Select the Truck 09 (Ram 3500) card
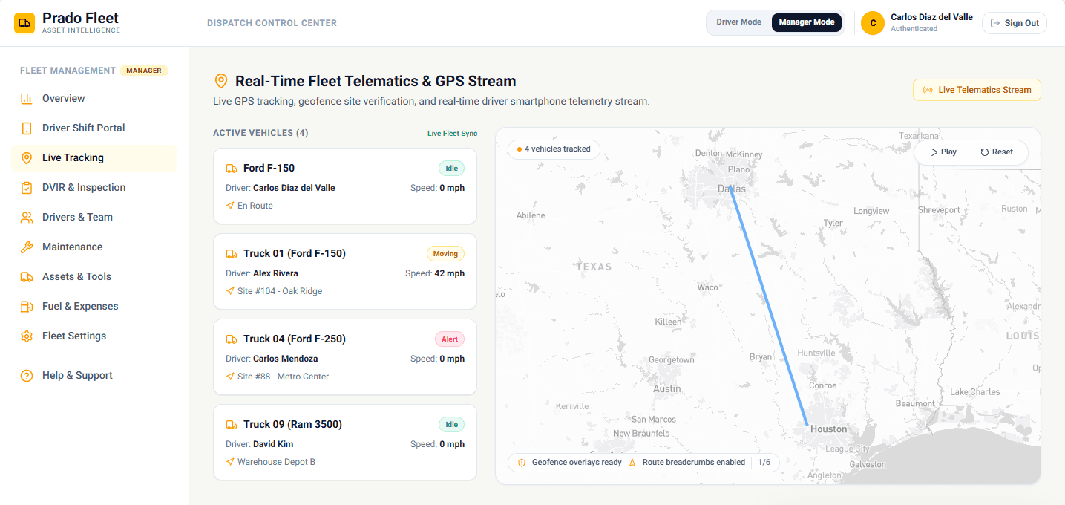Image resolution: width=1065 pixels, height=505 pixels. [345, 442]
